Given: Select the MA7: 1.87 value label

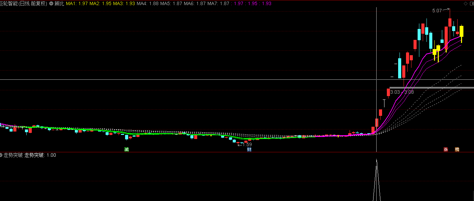Looking at the screenshot, I should click(x=218, y=3).
